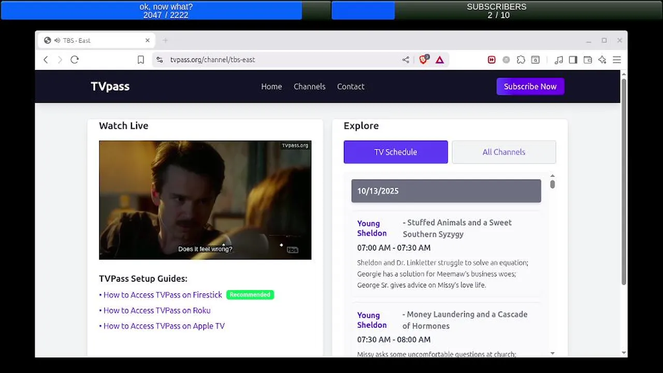663x373 pixels.
Task: Click the TVPass Setup Guides heading
Action: [x=143, y=279]
